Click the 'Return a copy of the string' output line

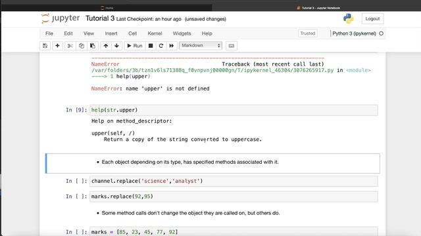pyautogui.click(x=183, y=140)
